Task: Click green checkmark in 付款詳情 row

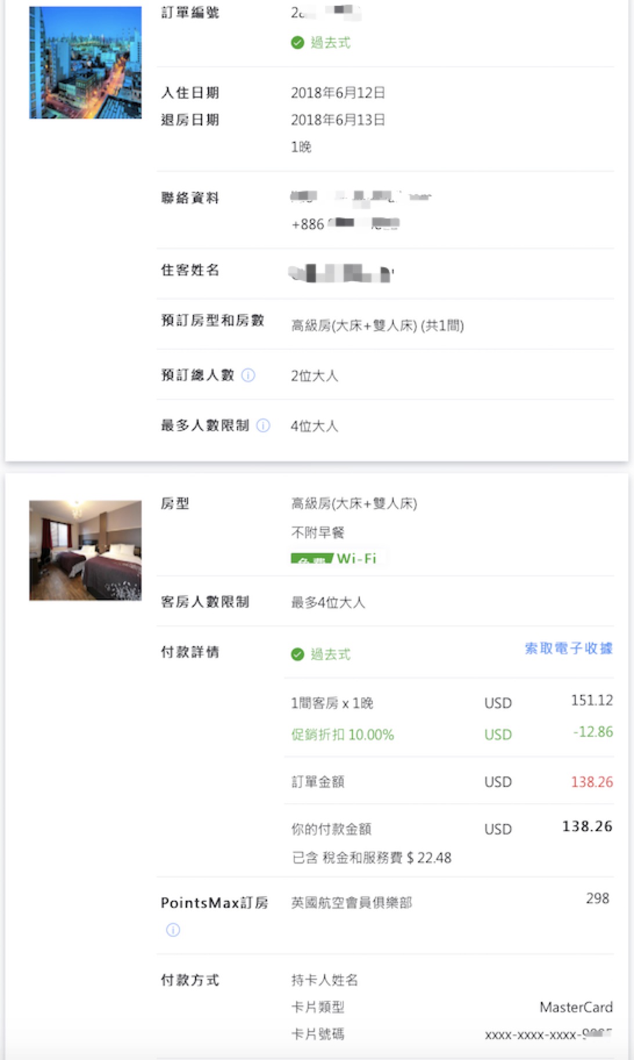Action: click(297, 654)
